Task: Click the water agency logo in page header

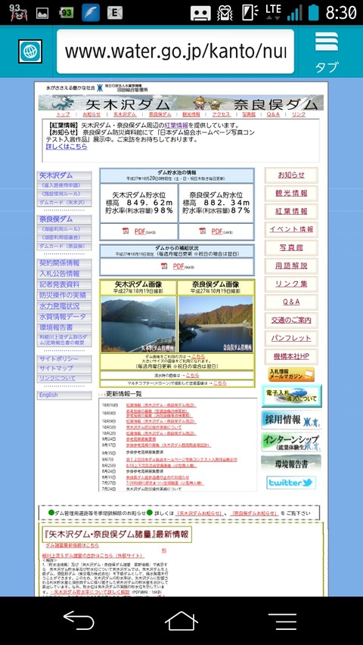Action: [x=100, y=88]
